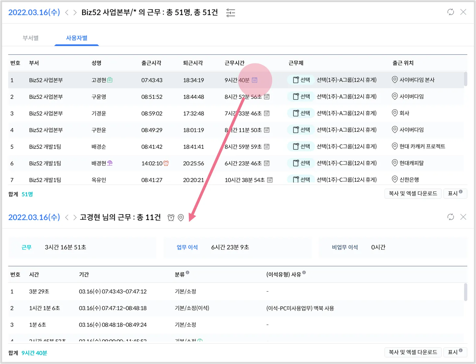
Task: Click the upper attendance table scrollbar
Action: pos(465,79)
